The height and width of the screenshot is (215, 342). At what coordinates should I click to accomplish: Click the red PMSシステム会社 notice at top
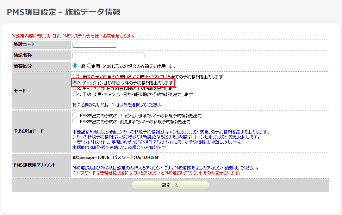click(74, 36)
